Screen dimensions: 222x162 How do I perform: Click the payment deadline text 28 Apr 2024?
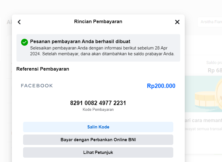point(161,48)
